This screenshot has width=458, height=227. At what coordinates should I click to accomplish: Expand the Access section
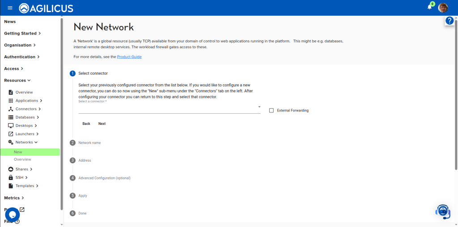[13, 69]
